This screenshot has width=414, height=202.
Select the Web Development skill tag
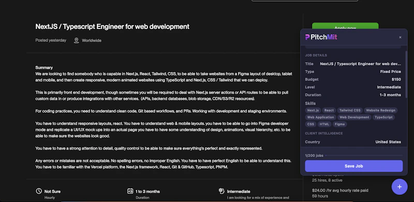[354, 117]
